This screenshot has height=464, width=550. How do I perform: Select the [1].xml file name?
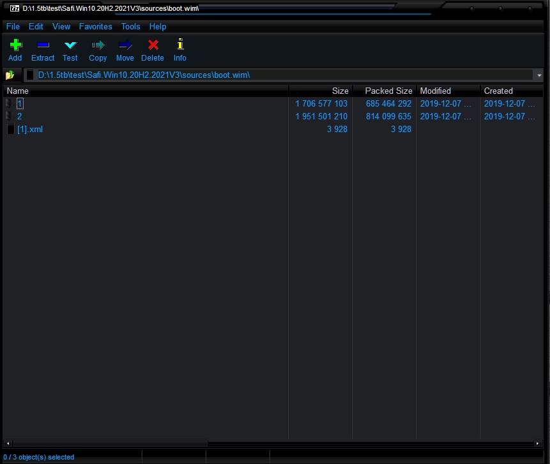(30, 129)
